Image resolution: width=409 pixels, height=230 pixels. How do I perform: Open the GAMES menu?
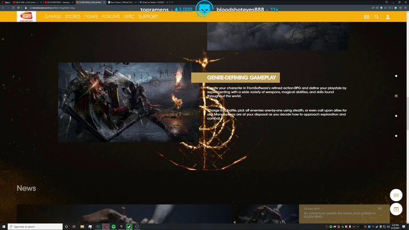52,17
